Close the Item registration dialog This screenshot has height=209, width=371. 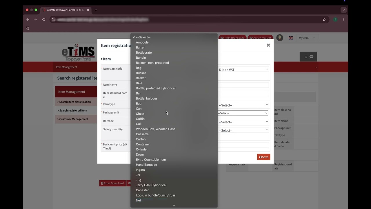point(268,45)
